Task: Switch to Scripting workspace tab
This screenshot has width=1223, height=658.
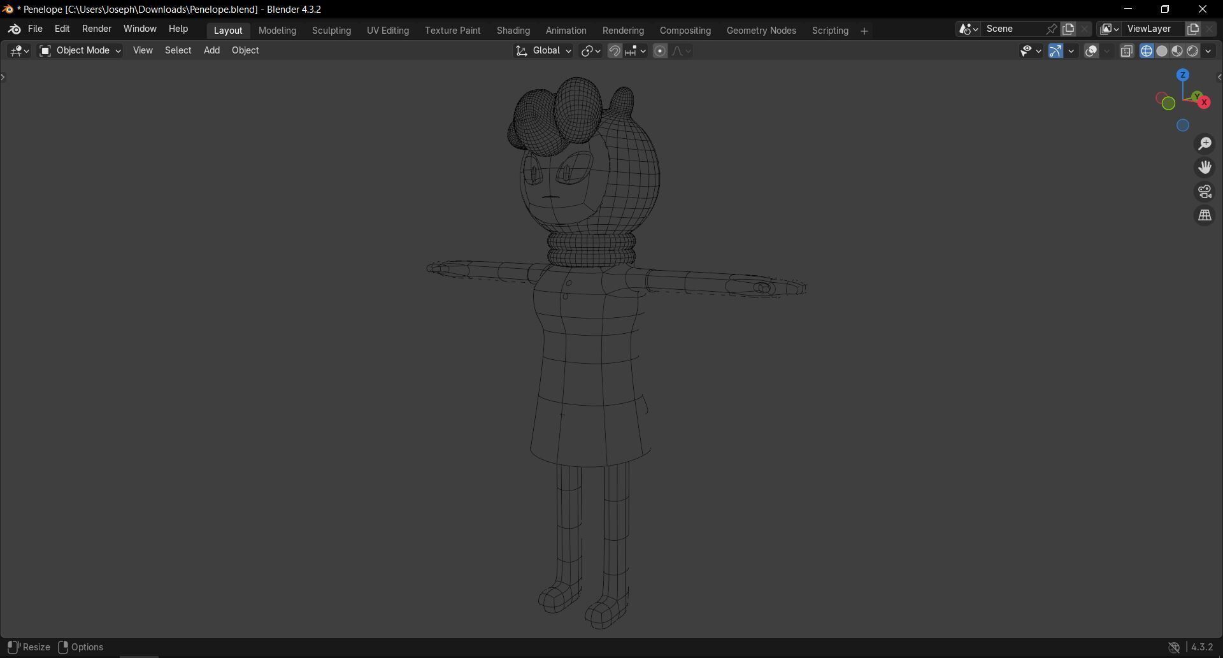Action: 830,31
